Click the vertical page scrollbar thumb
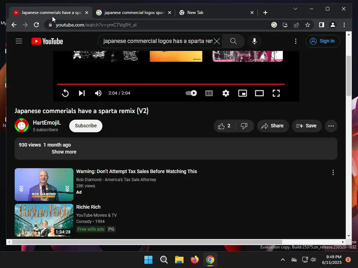The height and width of the screenshot is (268, 358). 349,76
